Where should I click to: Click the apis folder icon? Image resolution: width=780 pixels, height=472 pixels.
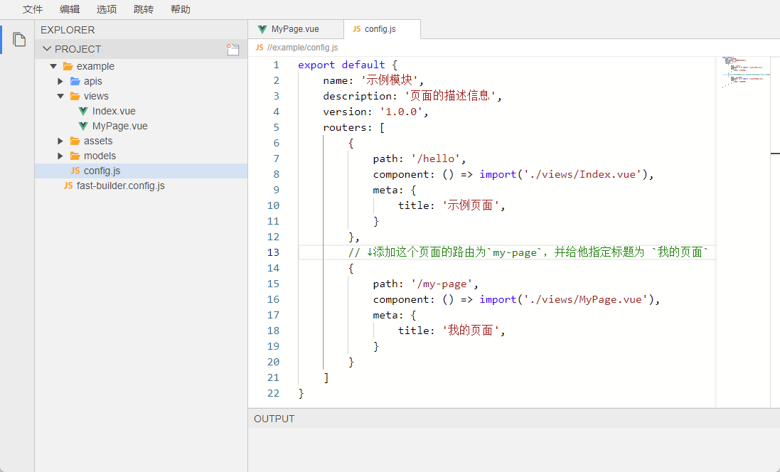pos(75,81)
